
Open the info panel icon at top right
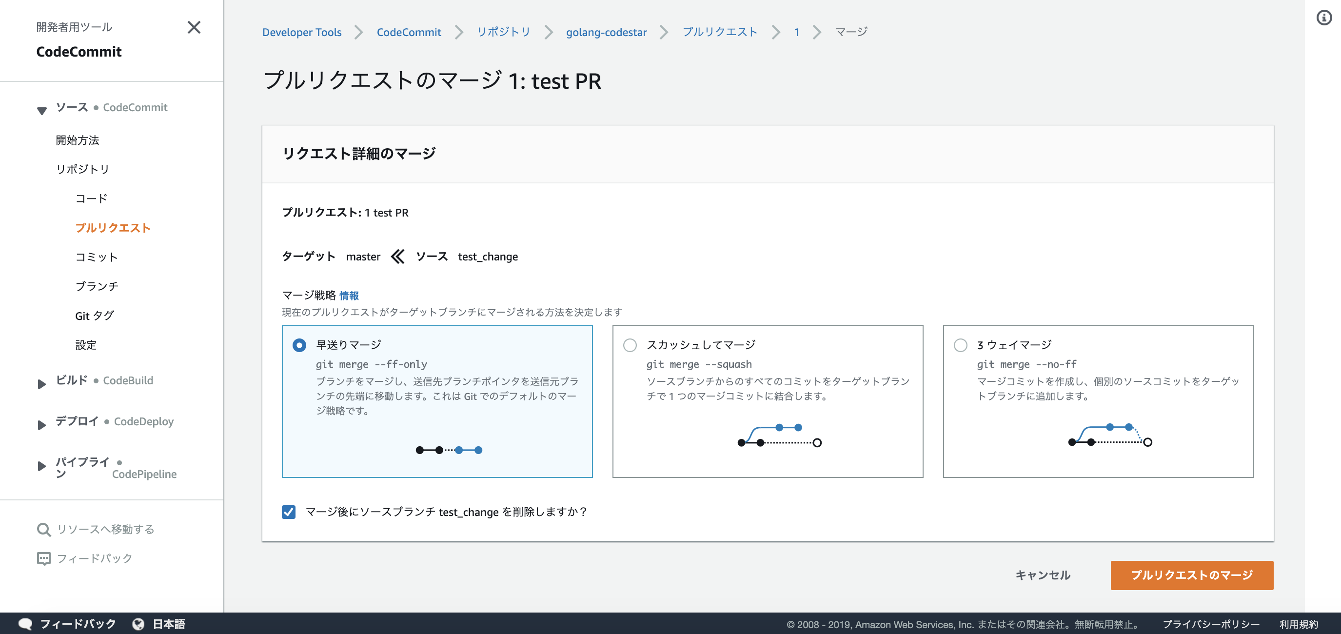pyautogui.click(x=1324, y=18)
